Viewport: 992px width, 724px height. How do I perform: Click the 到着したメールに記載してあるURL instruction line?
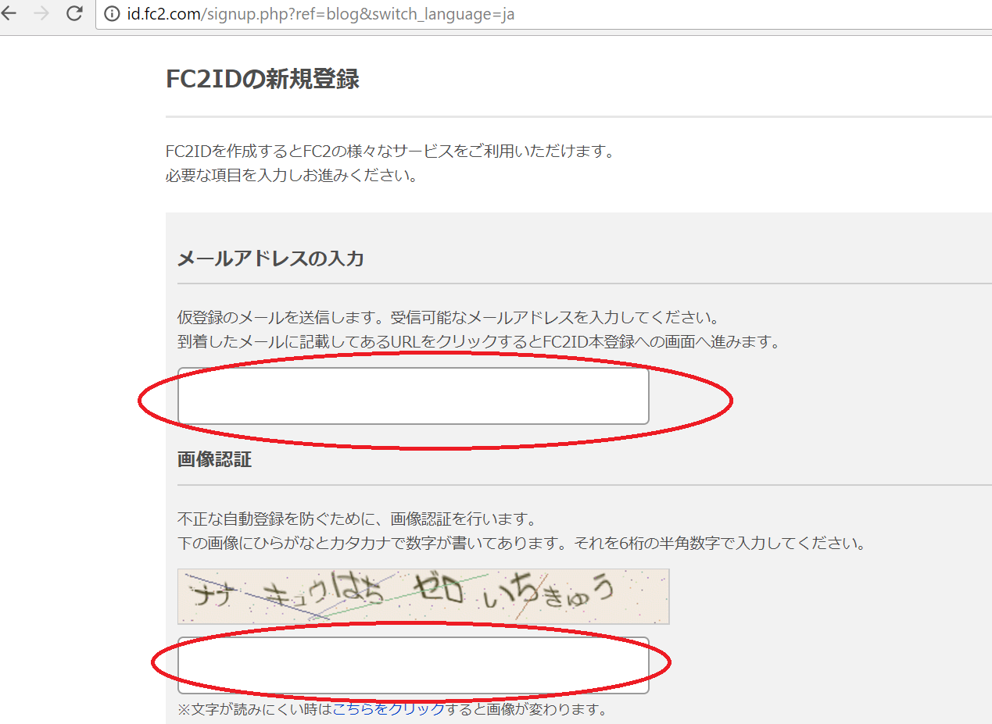pyautogui.click(x=479, y=341)
